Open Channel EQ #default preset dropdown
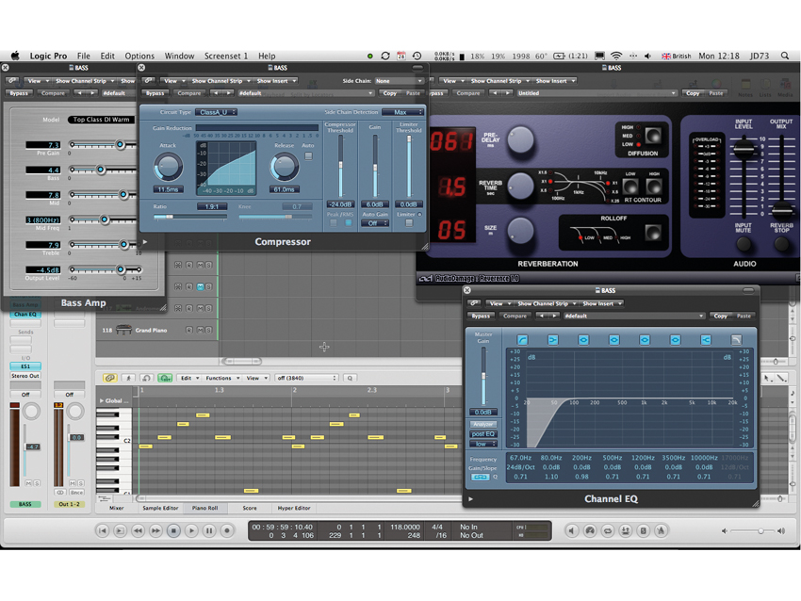Image resolution: width=801 pixels, height=601 pixels. tap(634, 316)
